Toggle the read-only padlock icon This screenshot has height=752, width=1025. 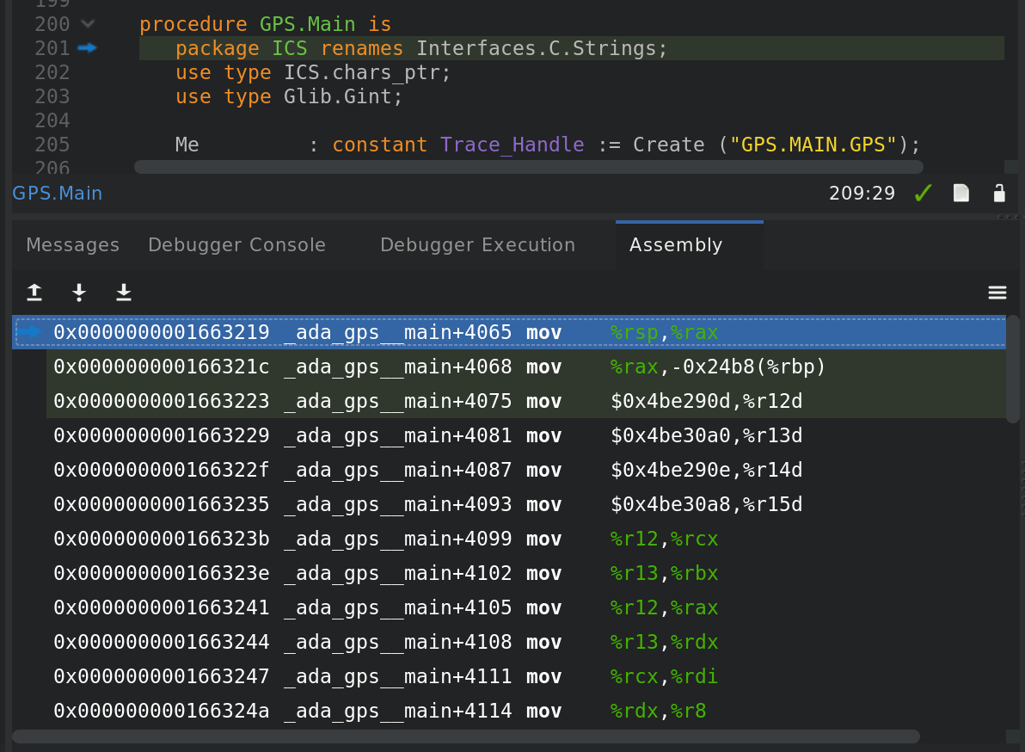tap(999, 193)
